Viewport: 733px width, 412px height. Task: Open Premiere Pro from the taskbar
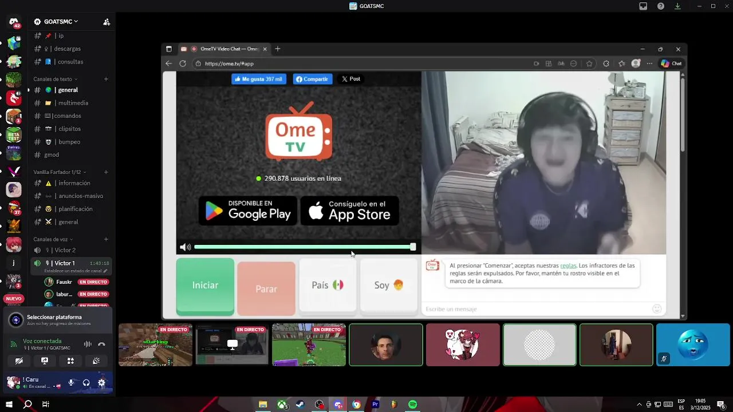tap(376, 405)
